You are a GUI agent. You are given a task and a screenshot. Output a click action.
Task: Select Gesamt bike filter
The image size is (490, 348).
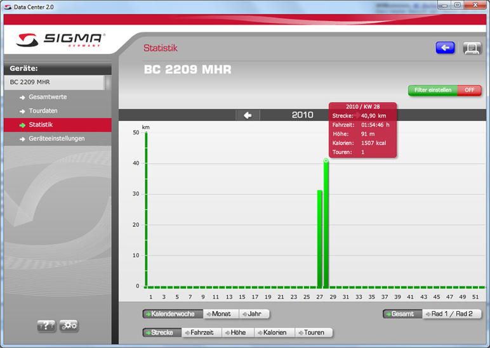[402, 314]
